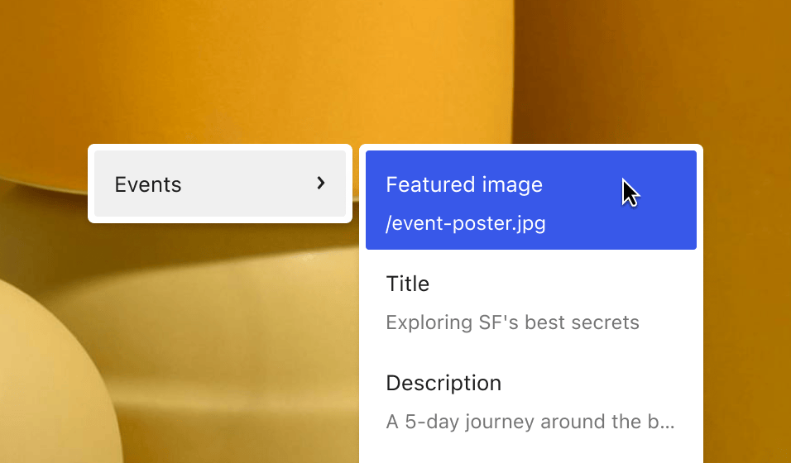Select the Featured image field option
This screenshot has width=791, height=463.
[530, 200]
